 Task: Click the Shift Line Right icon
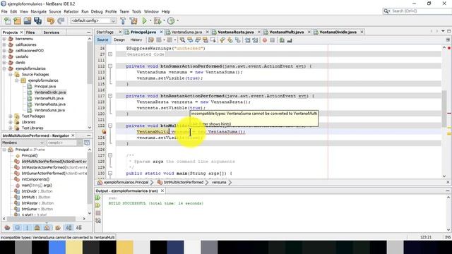pyautogui.click(x=255, y=40)
